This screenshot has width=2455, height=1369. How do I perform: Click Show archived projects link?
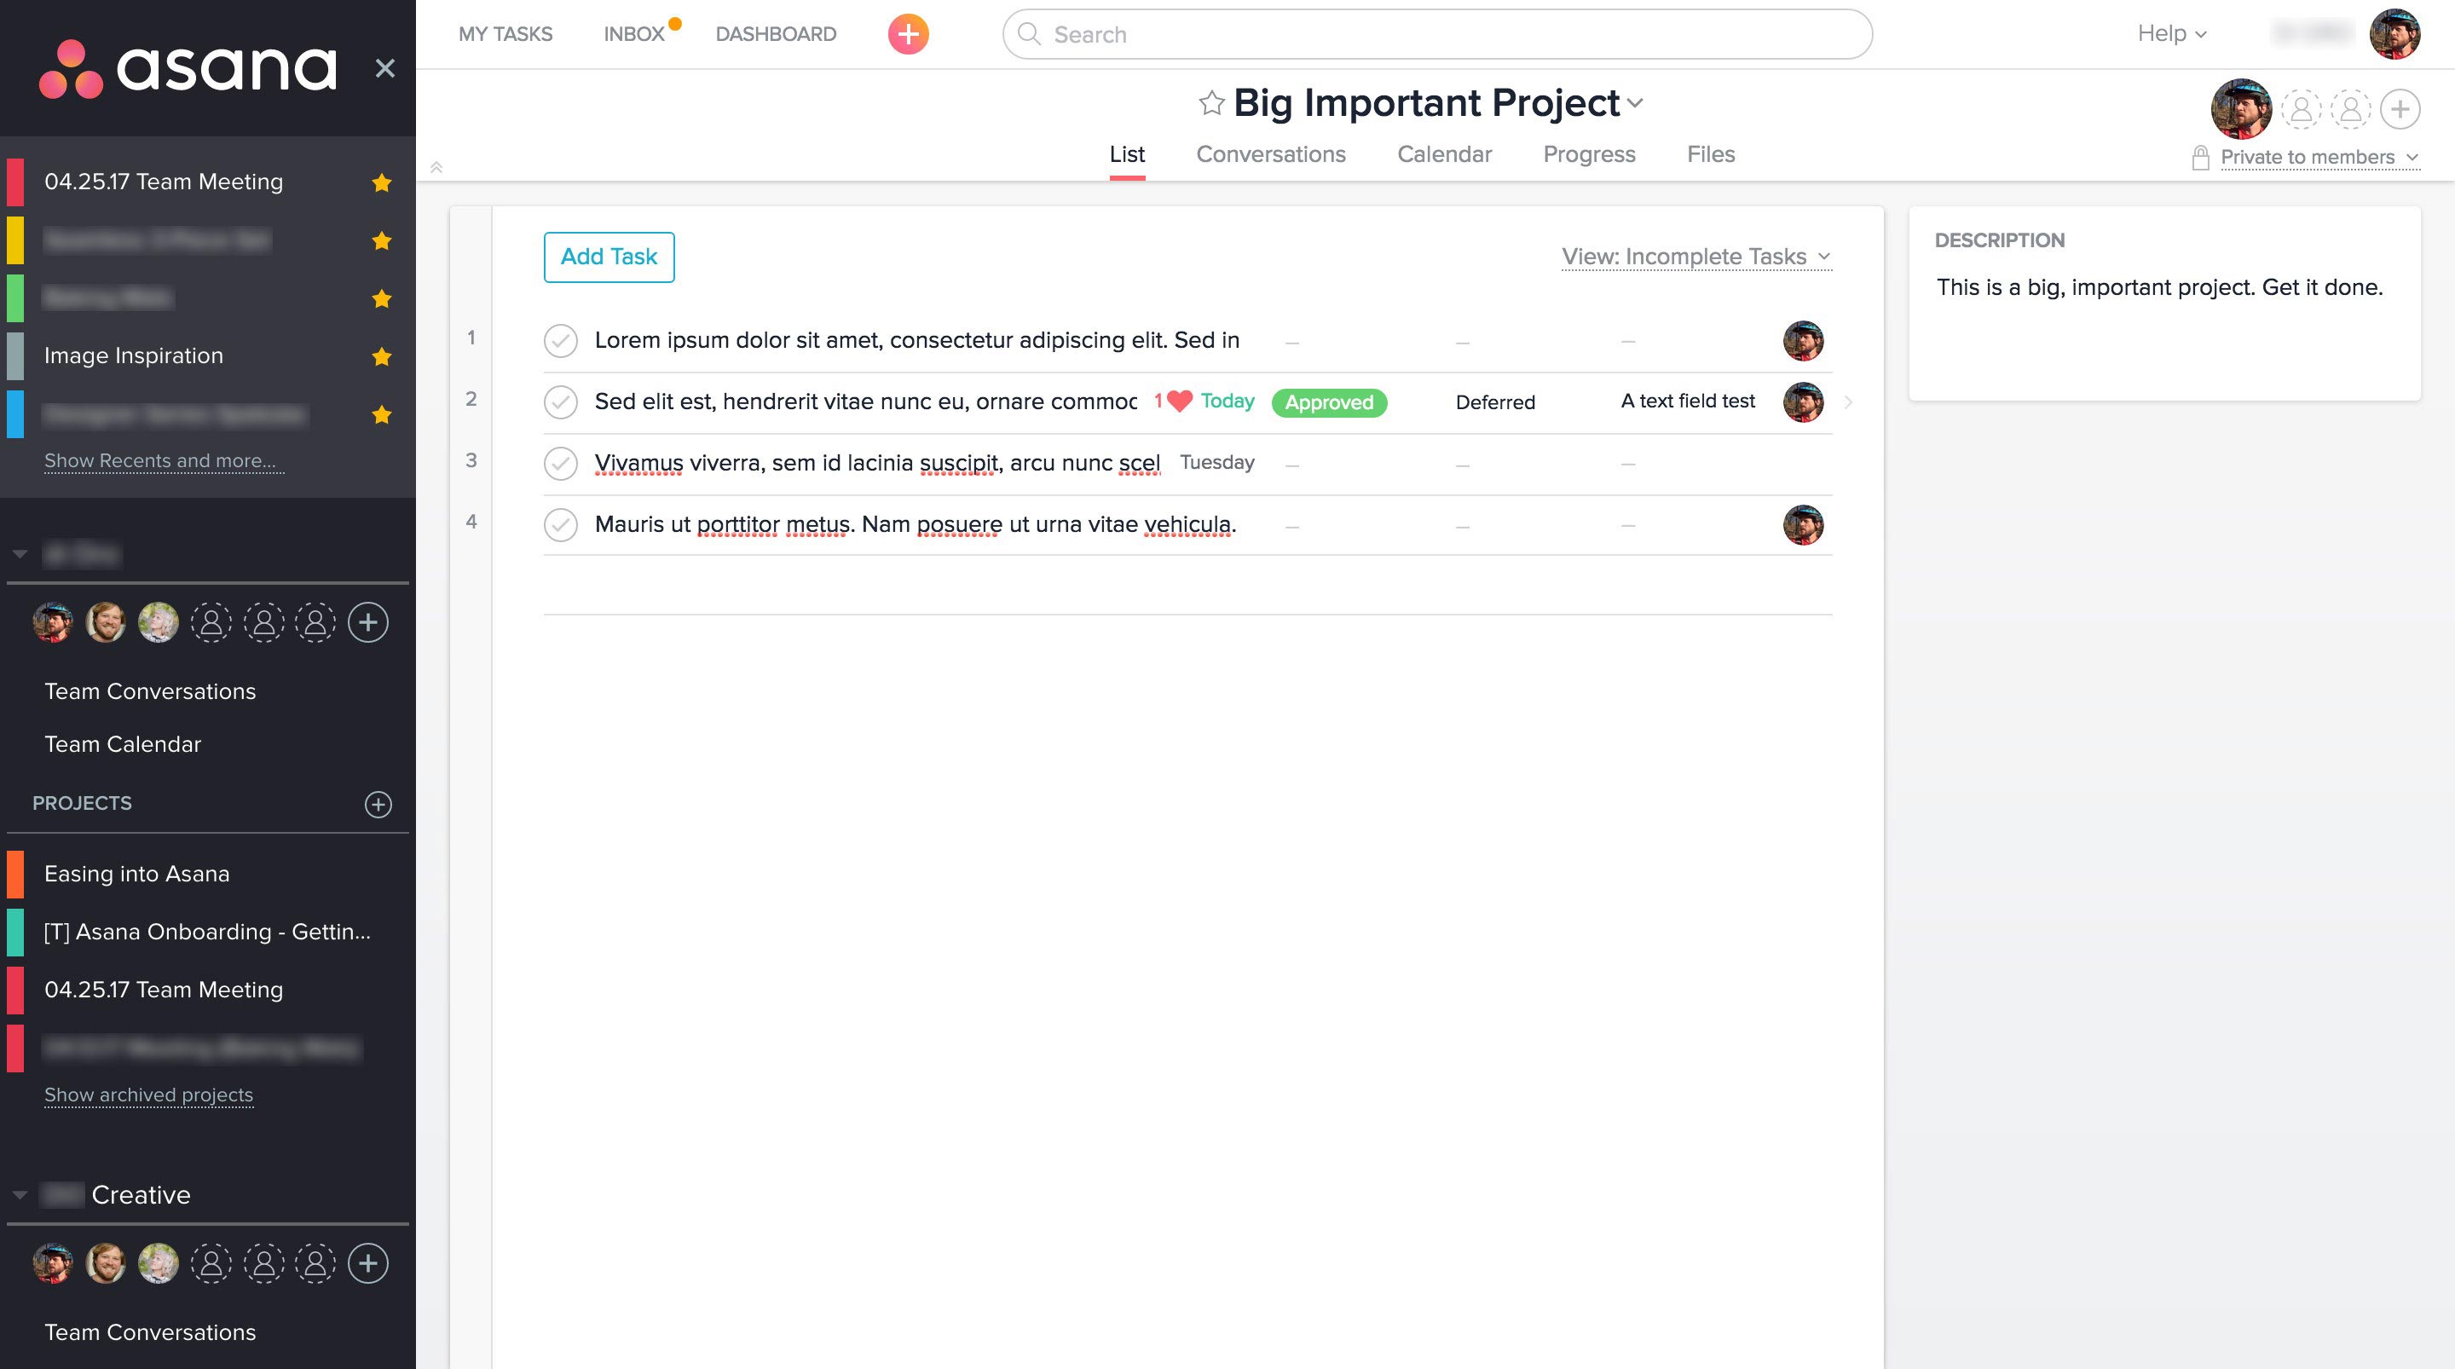[x=148, y=1095]
